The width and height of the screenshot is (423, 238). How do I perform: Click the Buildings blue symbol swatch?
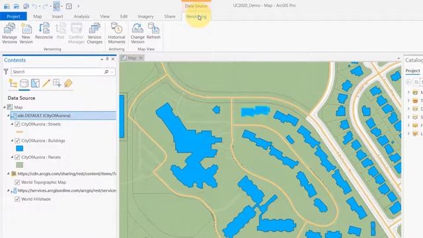tap(19, 148)
